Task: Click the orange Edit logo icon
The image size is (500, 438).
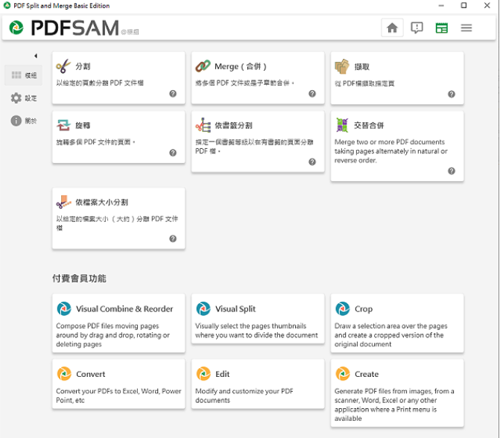Action: [x=203, y=374]
